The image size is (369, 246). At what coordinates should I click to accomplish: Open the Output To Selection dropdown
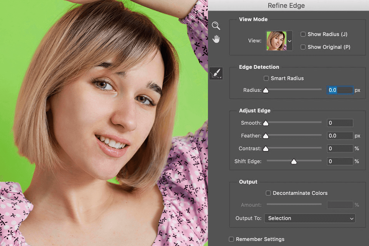point(310,218)
